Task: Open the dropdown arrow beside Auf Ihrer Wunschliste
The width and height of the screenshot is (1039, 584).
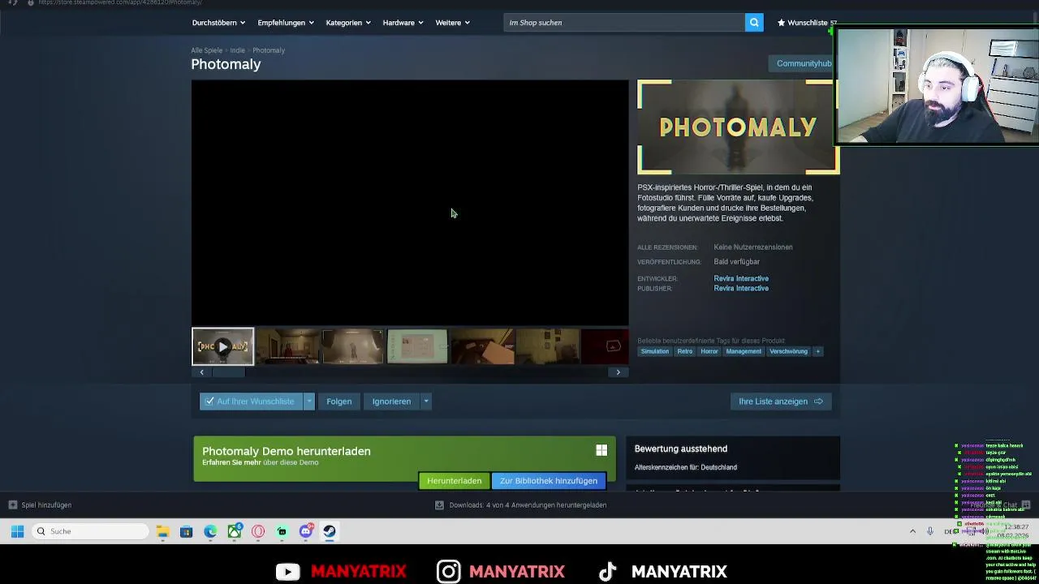Action: (308, 401)
